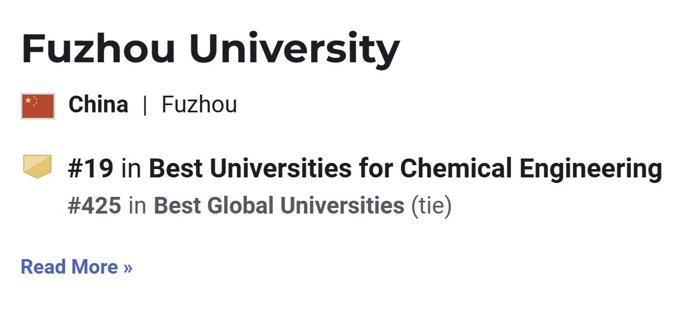Click the gold ranking badge icon
677x322 pixels.
[37, 167]
